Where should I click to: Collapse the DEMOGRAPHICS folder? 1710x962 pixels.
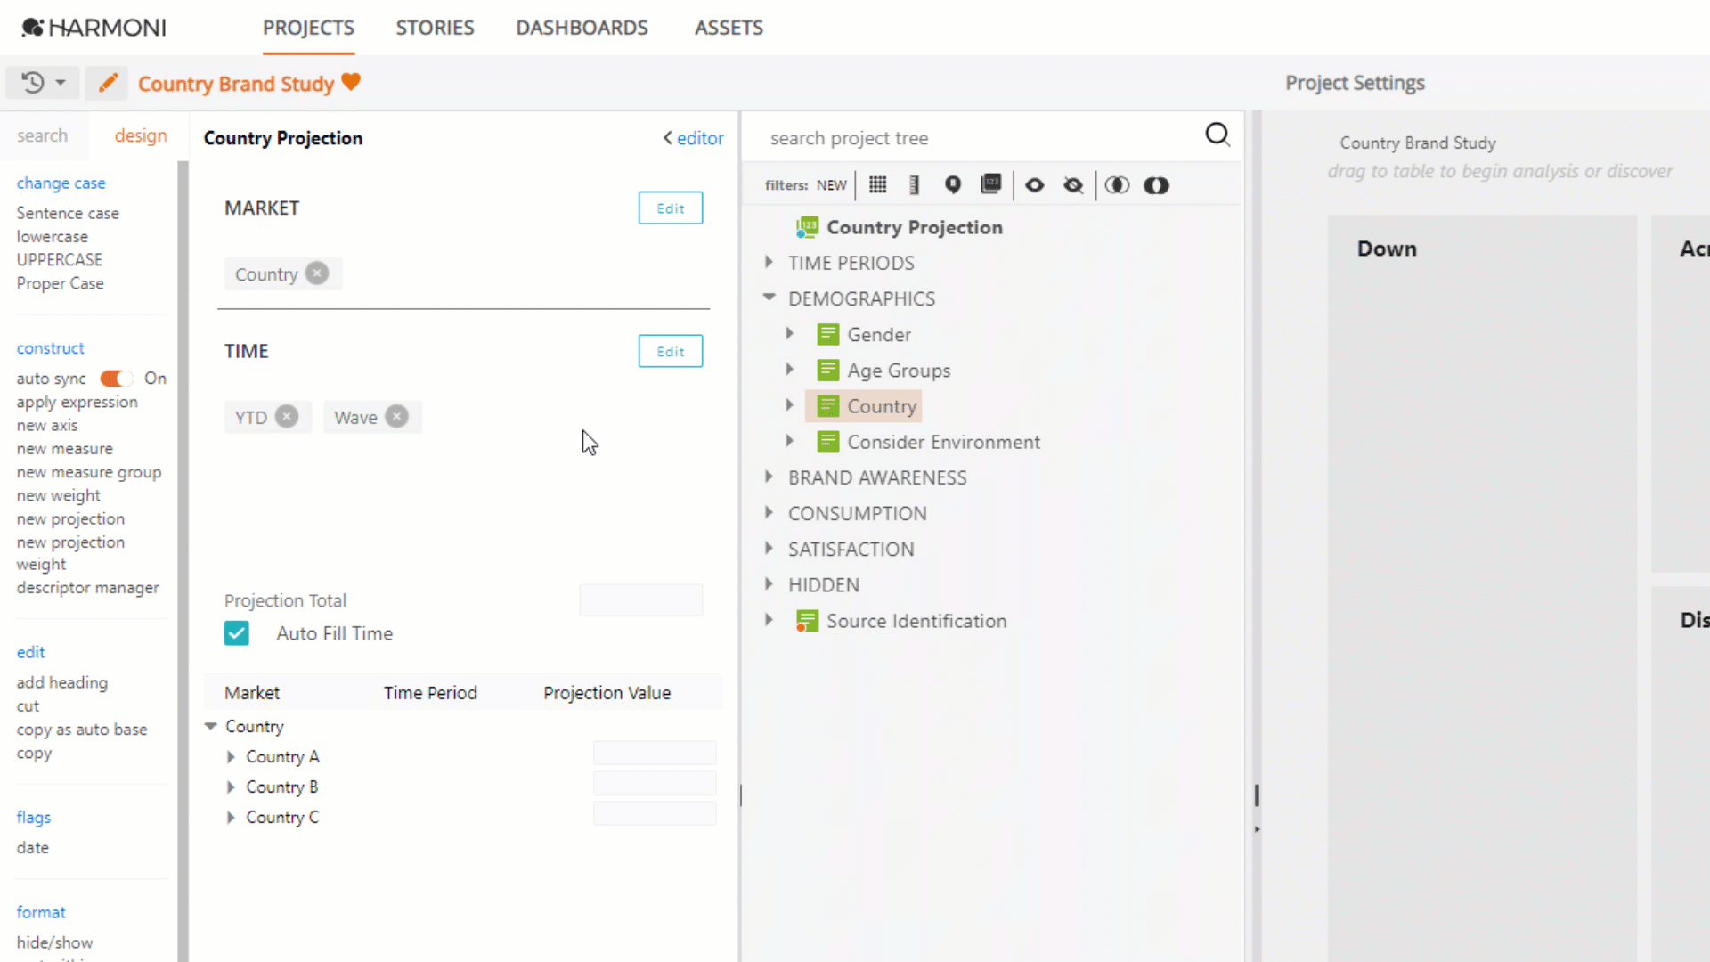point(769,298)
